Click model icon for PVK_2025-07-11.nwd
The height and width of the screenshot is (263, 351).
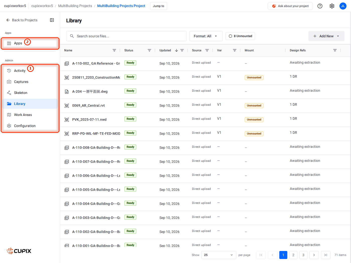67,120
